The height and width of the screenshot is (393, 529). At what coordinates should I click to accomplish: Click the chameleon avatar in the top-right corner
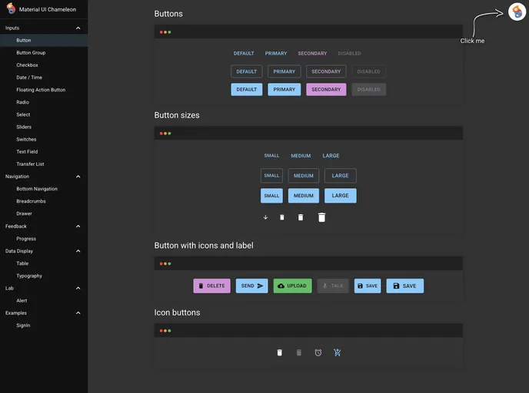pyautogui.click(x=517, y=12)
